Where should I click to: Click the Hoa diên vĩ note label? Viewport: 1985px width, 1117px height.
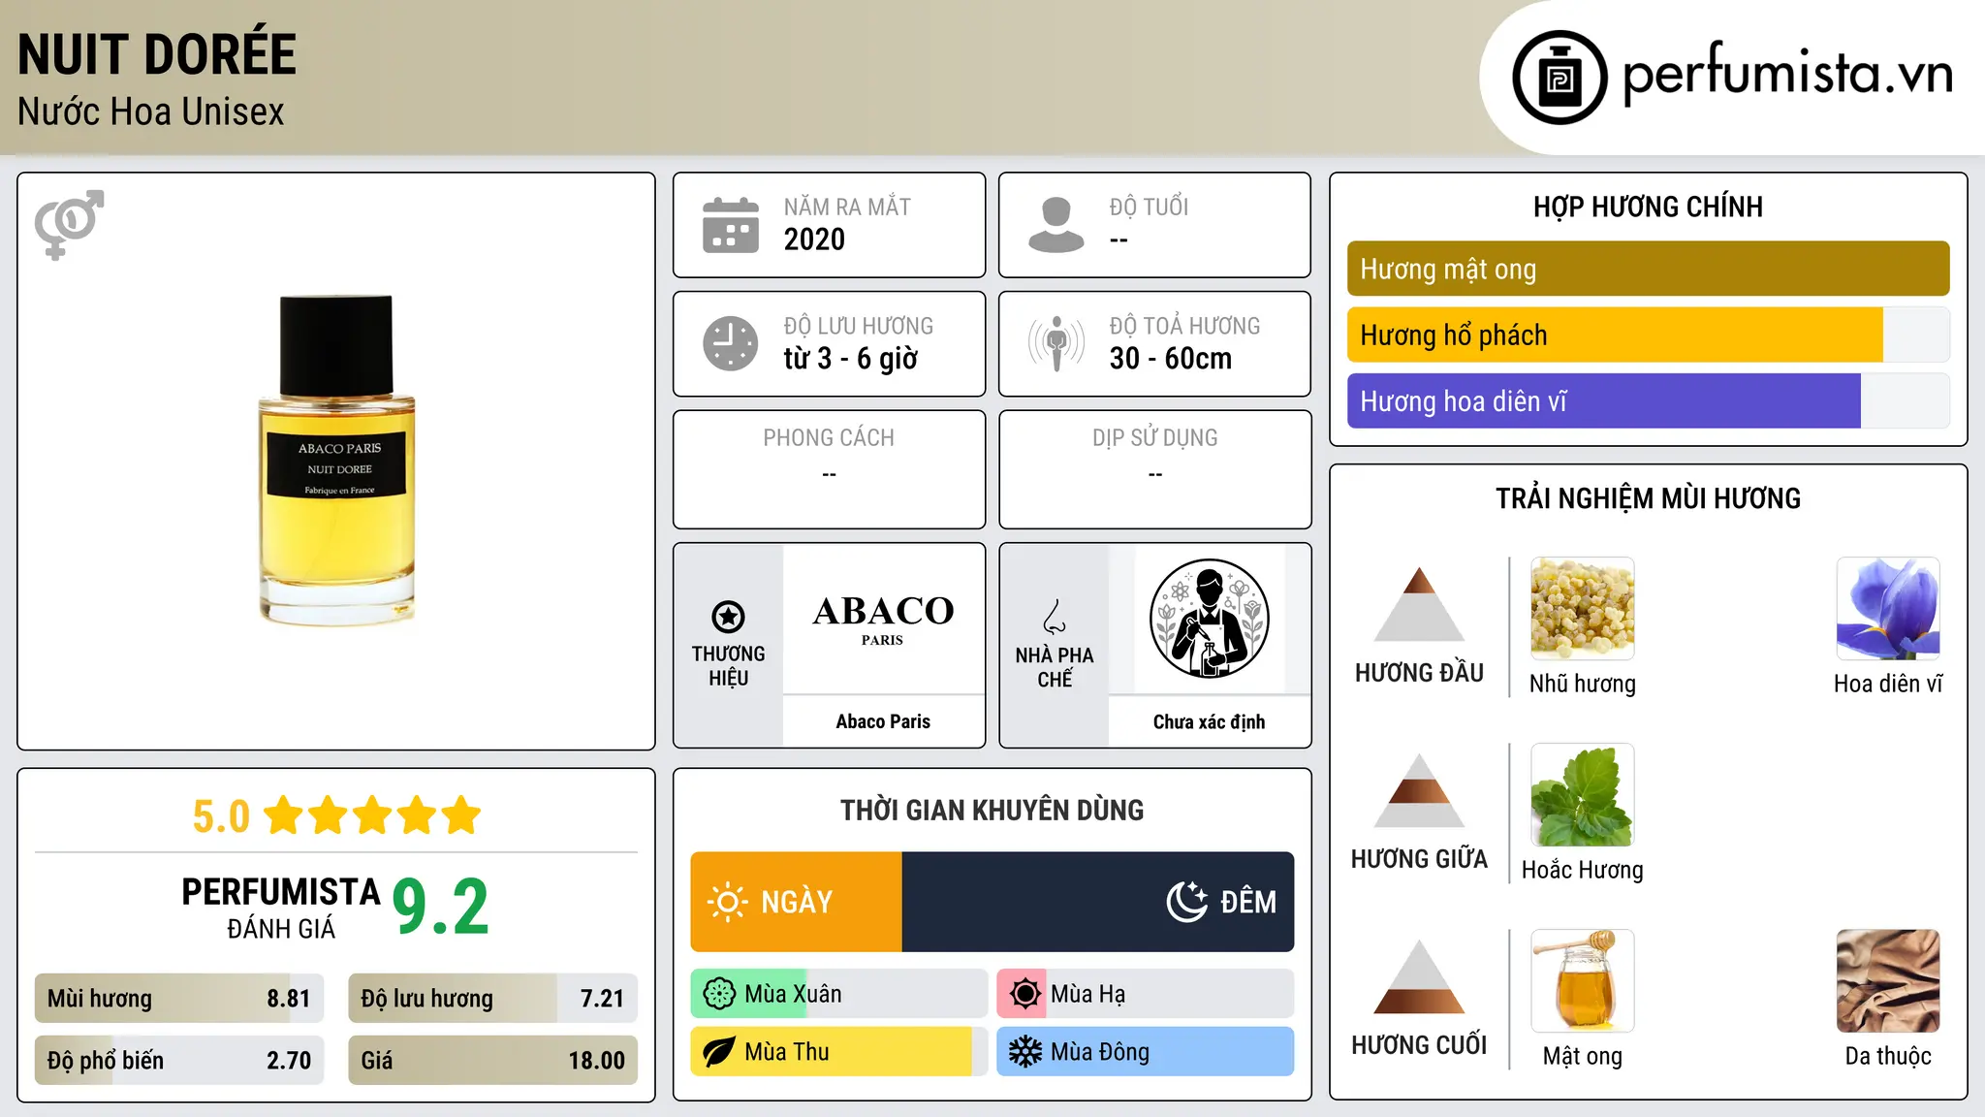click(x=1888, y=684)
